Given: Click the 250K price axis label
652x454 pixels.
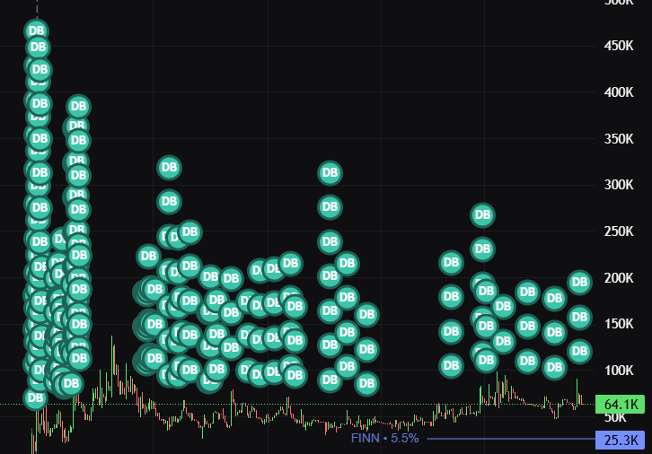Looking at the screenshot, I should tap(619, 231).
